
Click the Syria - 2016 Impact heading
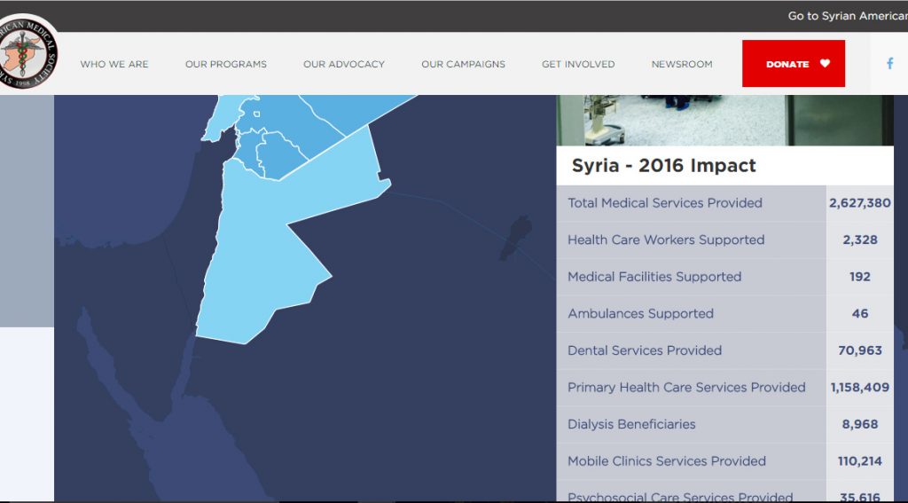[x=663, y=165]
